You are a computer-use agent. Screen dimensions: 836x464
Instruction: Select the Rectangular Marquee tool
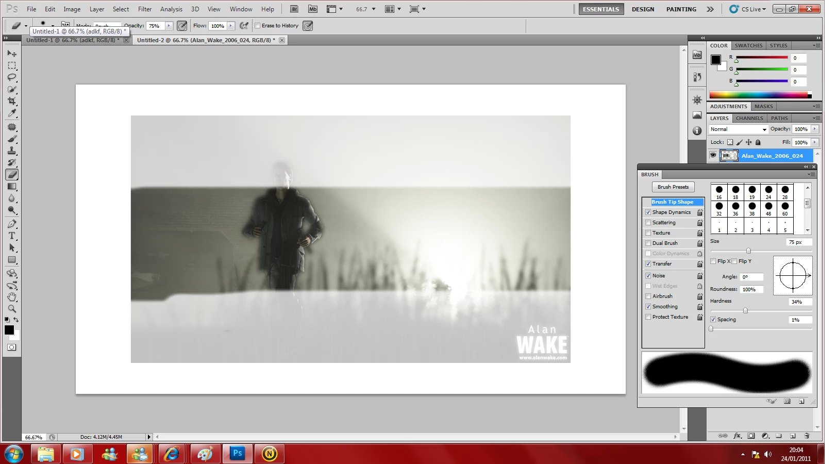click(x=12, y=65)
